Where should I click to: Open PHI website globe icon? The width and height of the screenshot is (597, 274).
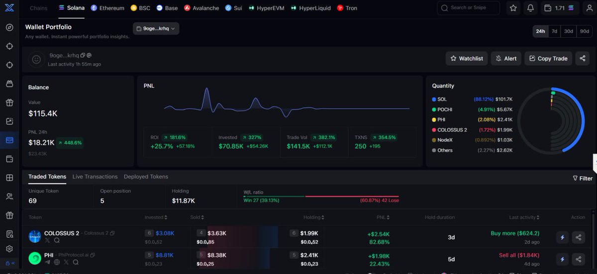57,262
